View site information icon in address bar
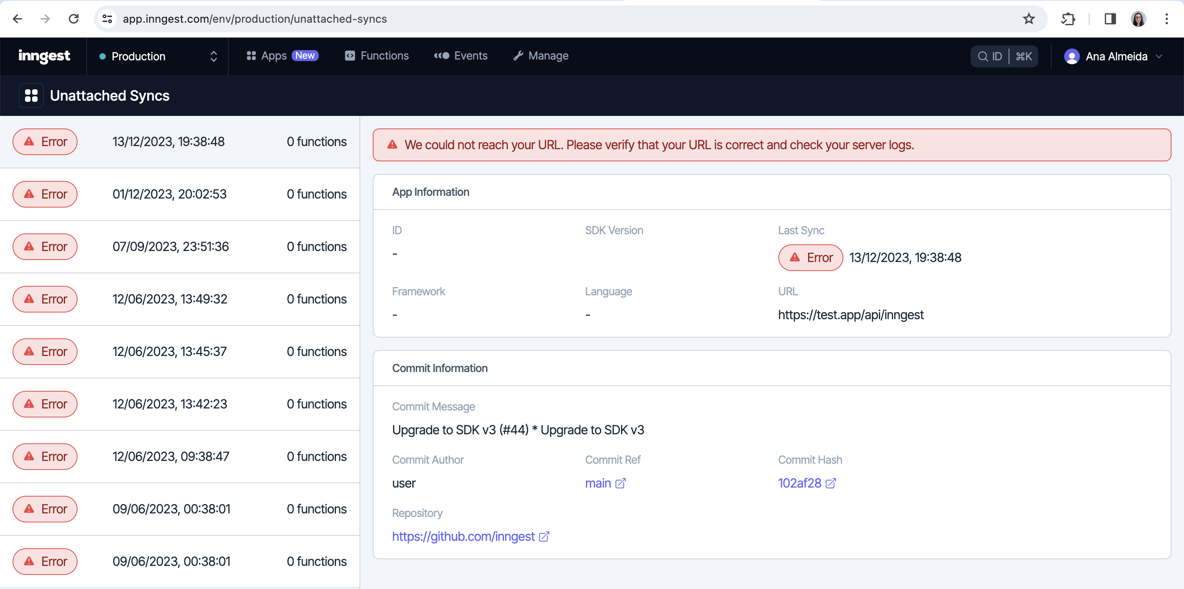This screenshot has width=1184, height=589. pyautogui.click(x=108, y=19)
